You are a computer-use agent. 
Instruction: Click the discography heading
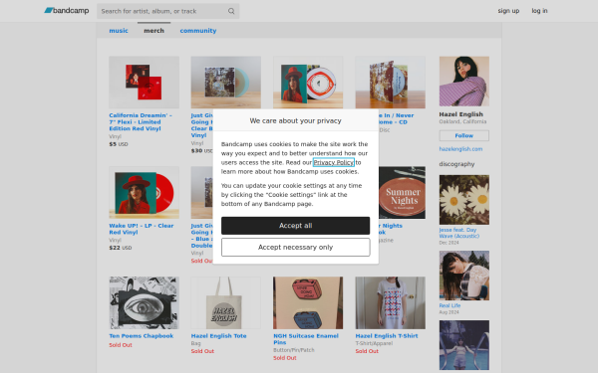click(x=456, y=164)
